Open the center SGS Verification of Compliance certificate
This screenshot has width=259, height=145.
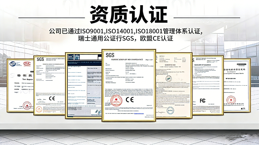(129, 85)
